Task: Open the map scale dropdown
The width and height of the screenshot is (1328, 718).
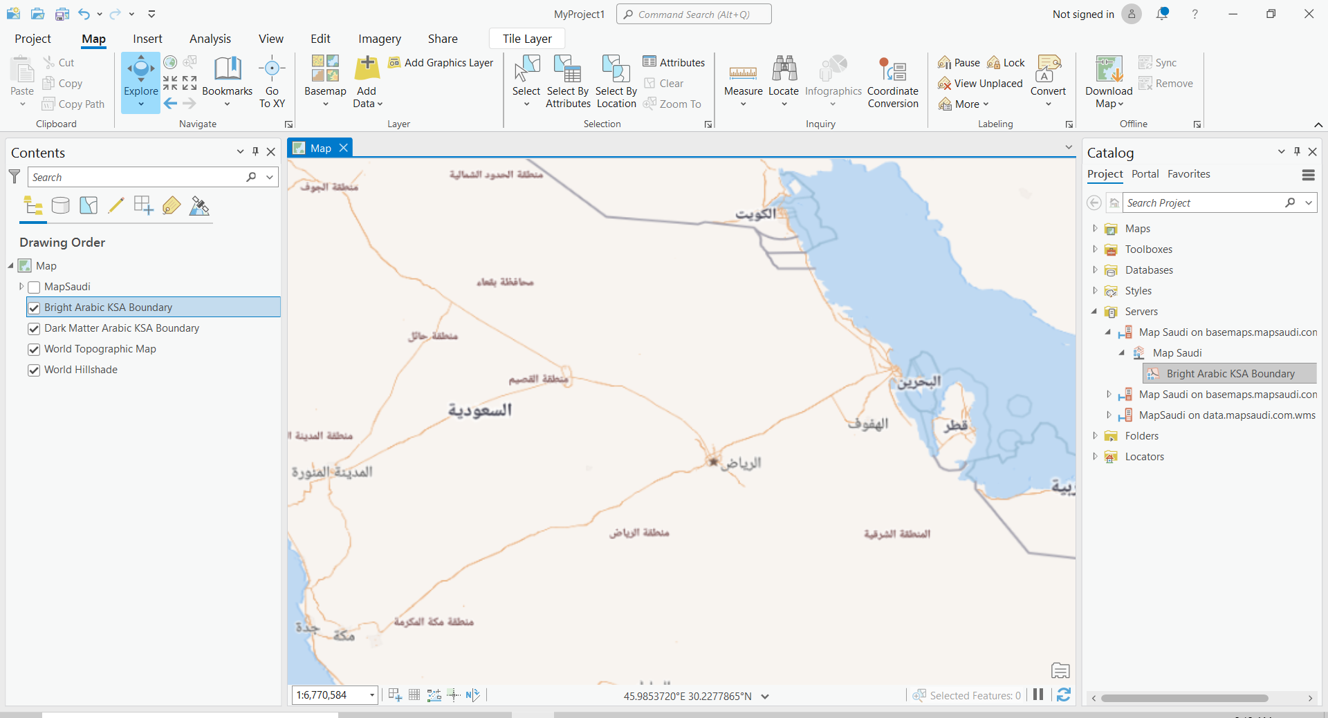Action: [372, 695]
